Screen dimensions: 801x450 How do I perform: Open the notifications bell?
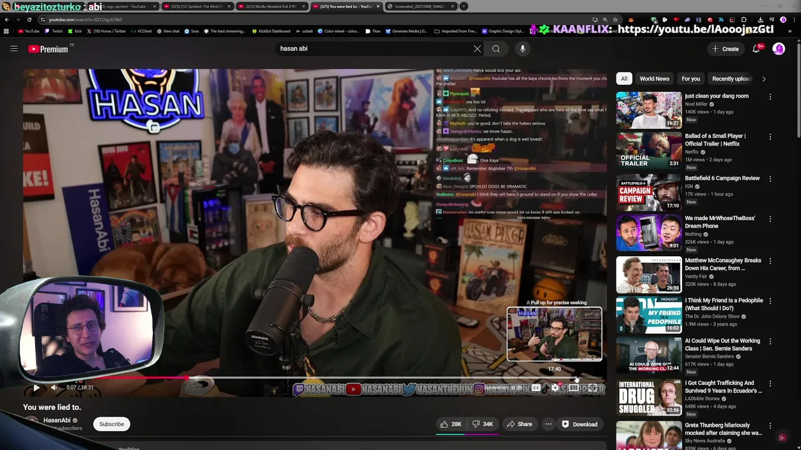point(757,49)
